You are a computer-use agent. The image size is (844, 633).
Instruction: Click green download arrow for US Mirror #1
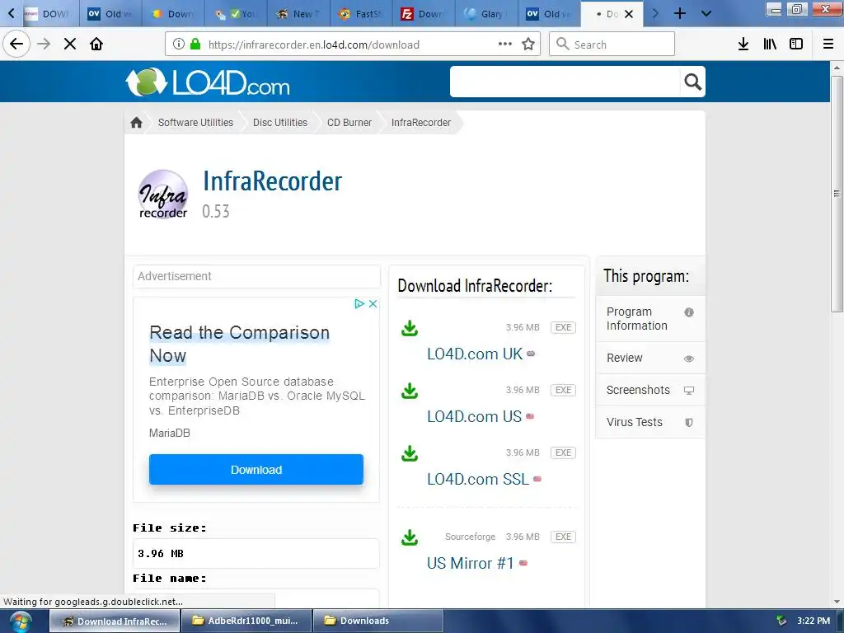pos(410,537)
